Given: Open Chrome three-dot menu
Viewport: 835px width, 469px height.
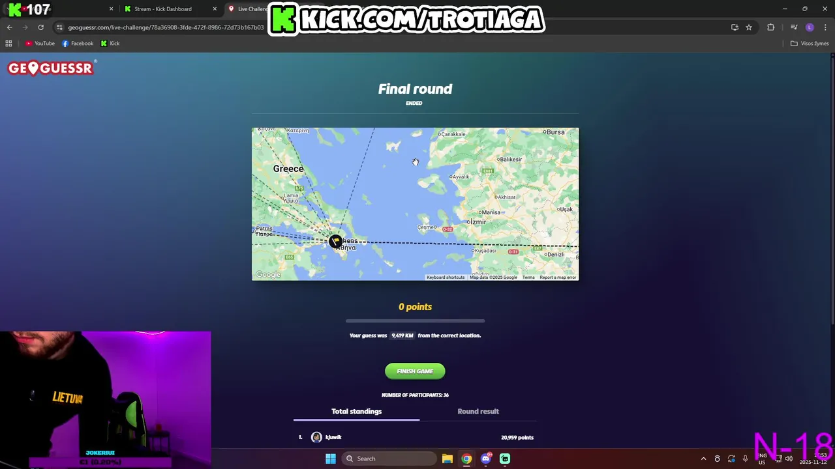Looking at the screenshot, I should click(826, 27).
